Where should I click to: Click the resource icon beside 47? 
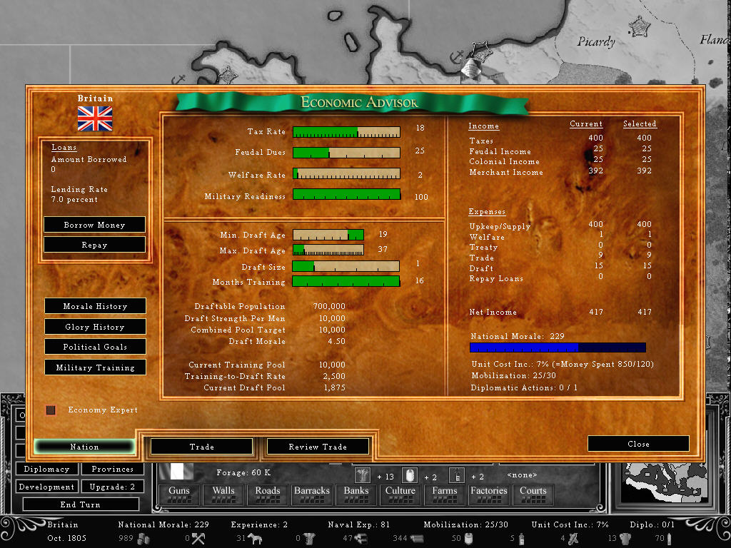[x=361, y=539]
